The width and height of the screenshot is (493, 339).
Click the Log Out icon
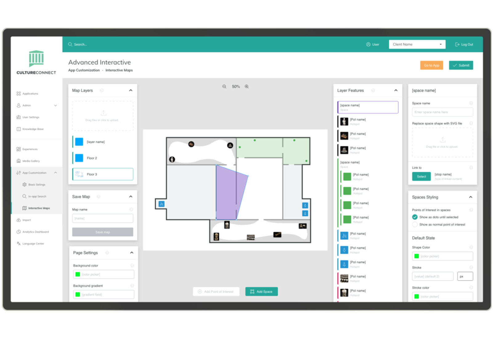(457, 44)
